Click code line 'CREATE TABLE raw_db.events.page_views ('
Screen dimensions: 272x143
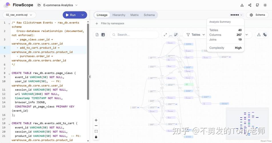(44, 73)
